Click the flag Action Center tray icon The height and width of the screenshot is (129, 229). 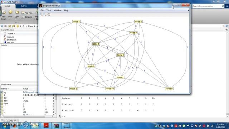pos(188,126)
